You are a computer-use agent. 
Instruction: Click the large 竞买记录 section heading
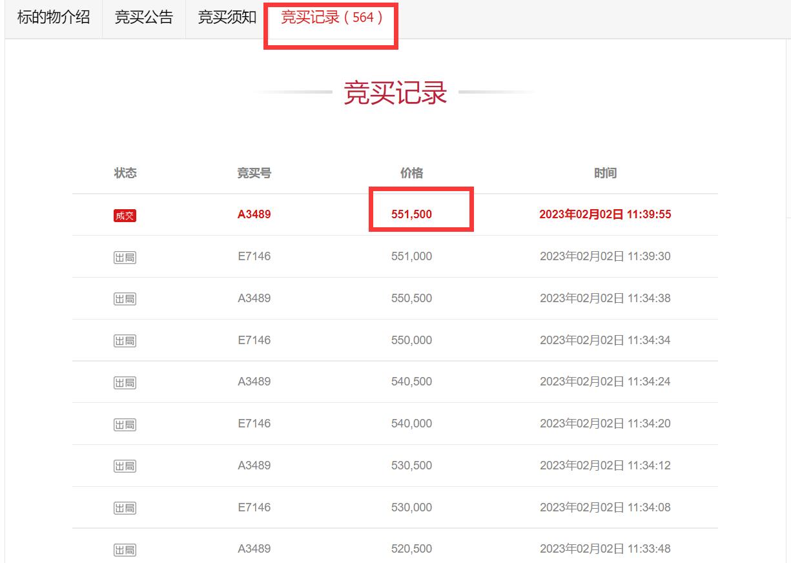pyautogui.click(x=395, y=92)
